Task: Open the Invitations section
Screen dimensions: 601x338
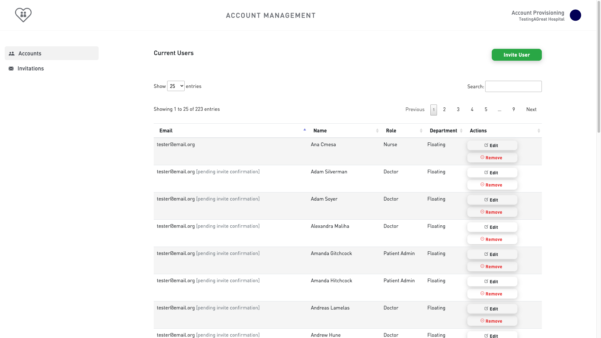Action: click(x=52, y=69)
